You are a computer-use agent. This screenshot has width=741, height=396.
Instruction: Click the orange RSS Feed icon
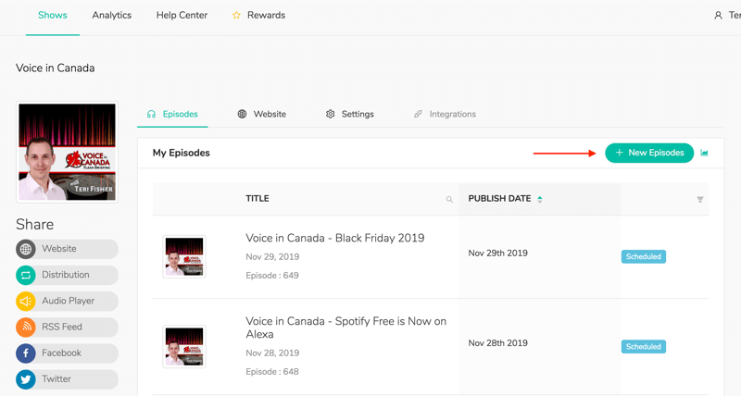click(26, 328)
